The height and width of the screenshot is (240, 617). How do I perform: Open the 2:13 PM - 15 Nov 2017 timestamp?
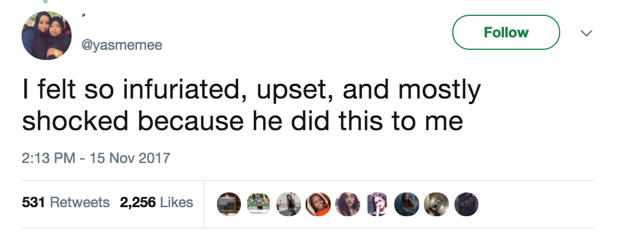(96, 157)
